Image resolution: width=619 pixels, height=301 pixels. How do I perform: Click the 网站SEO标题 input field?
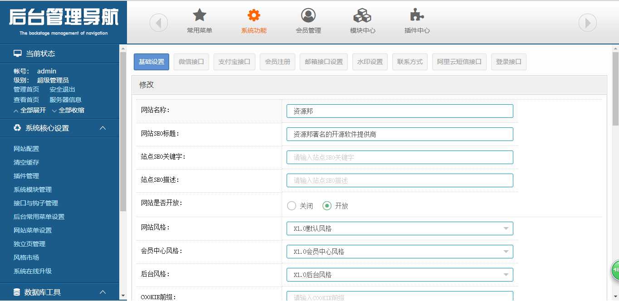(x=400, y=134)
